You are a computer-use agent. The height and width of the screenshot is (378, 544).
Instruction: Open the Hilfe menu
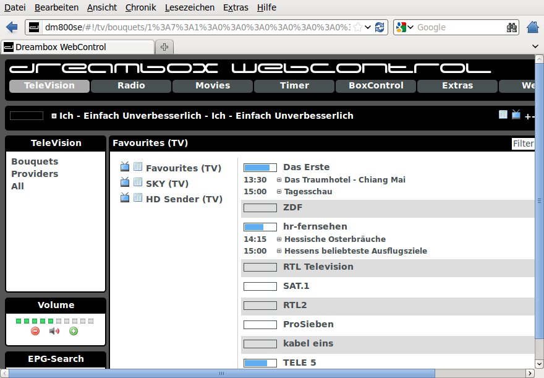[266, 7]
